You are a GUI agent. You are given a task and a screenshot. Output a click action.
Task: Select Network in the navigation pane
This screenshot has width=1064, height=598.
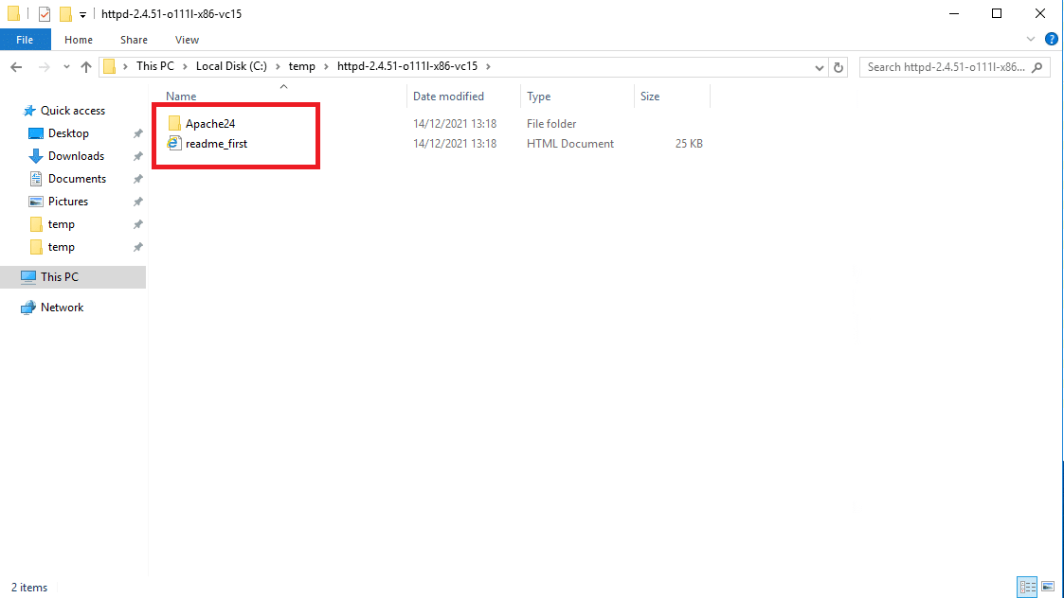pyautogui.click(x=62, y=308)
